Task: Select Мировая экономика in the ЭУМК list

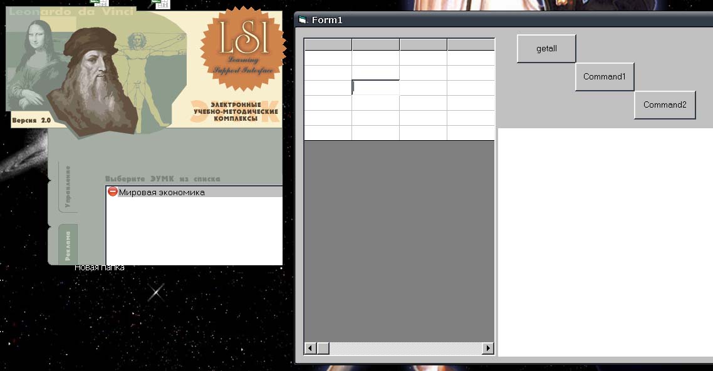Action: 162,192
